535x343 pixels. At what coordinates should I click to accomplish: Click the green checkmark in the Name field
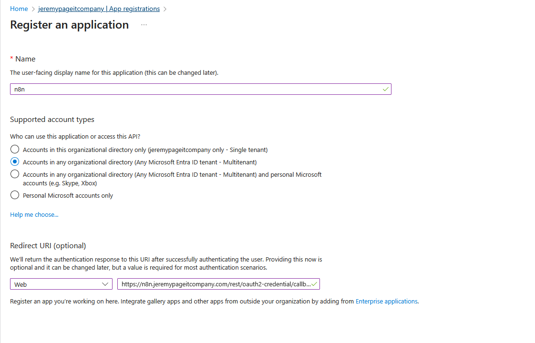tap(385, 89)
